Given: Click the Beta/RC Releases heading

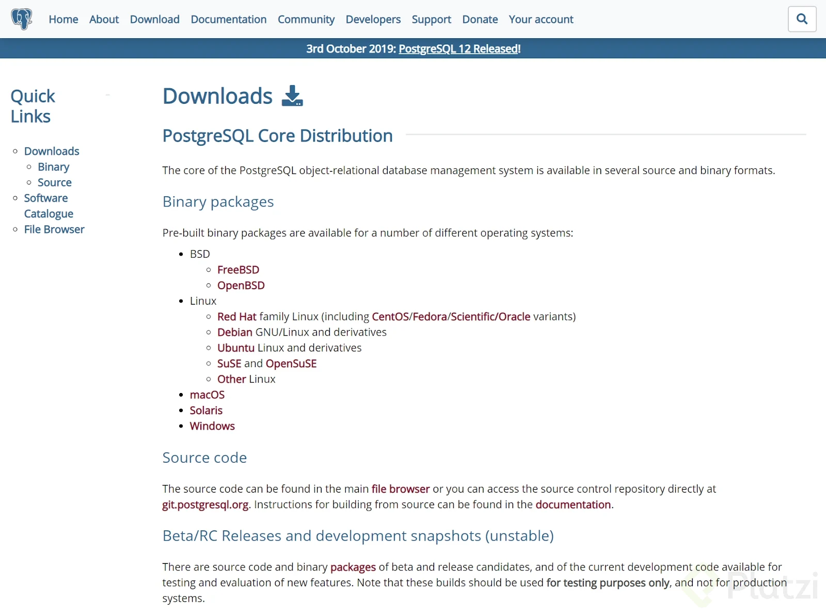Looking at the screenshot, I should (x=358, y=536).
